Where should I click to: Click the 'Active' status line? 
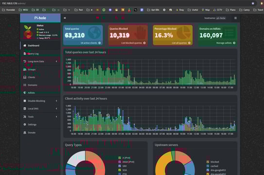coord(40,29)
